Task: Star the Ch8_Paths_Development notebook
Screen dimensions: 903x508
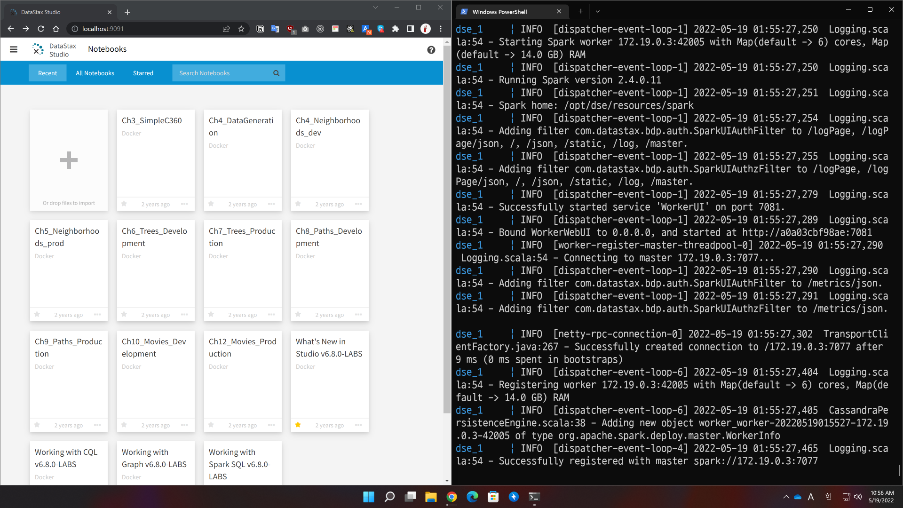Action: click(298, 314)
